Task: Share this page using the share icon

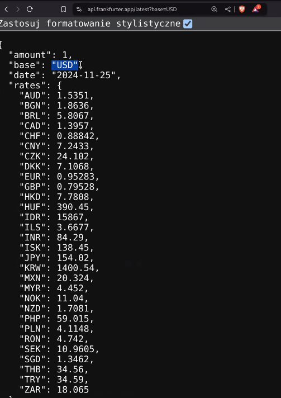Action: coord(228,10)
